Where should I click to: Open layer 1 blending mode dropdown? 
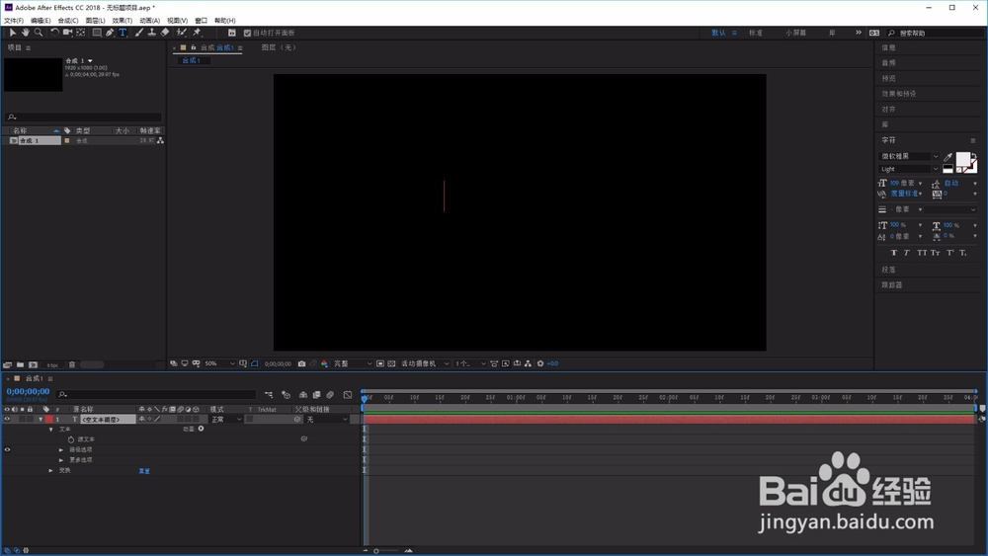pyautogui.click(x=226, y=420)
